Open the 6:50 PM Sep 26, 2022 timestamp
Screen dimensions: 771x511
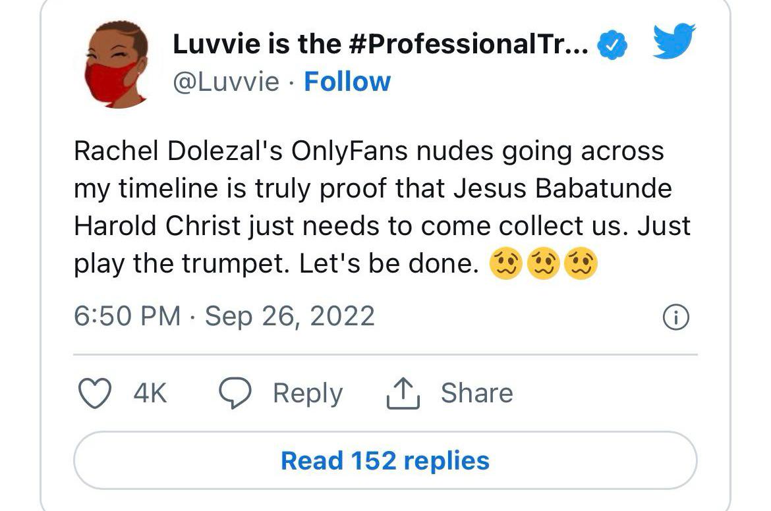coord(224,316)
